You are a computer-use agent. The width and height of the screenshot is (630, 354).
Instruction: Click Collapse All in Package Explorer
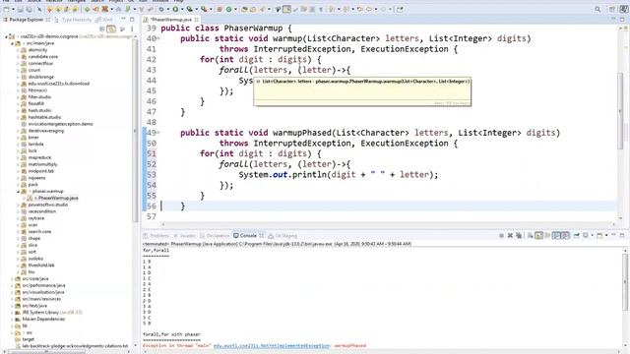pos(102,29)
